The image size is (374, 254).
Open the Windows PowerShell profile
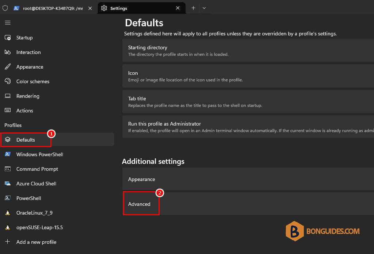pyautogui.click(x=57, y=154)
